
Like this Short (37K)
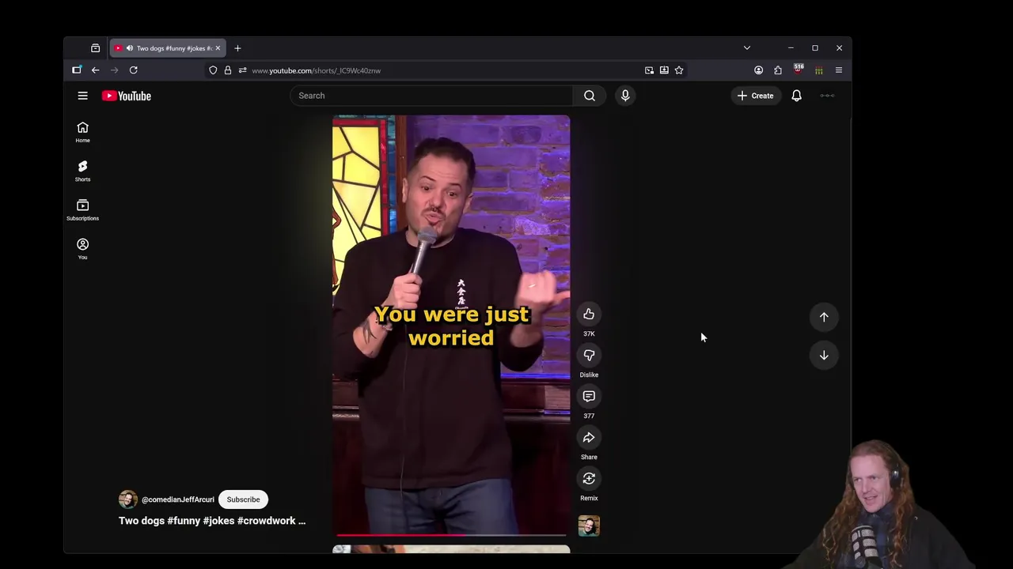click(589, 315)
